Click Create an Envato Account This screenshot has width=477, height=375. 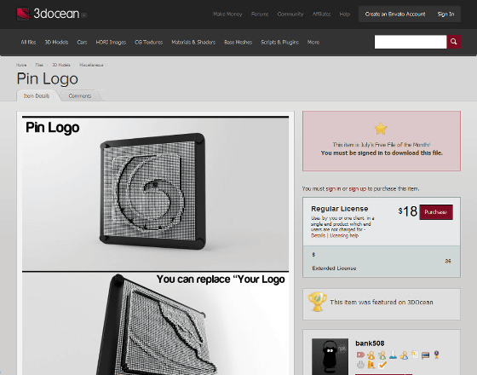click(395, 14)
